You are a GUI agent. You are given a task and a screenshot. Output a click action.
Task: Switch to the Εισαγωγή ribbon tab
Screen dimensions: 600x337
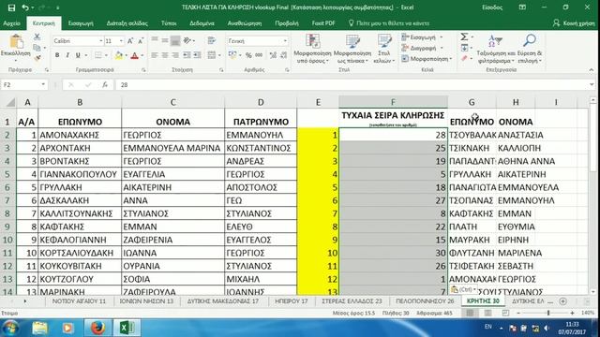pos(81,23)
